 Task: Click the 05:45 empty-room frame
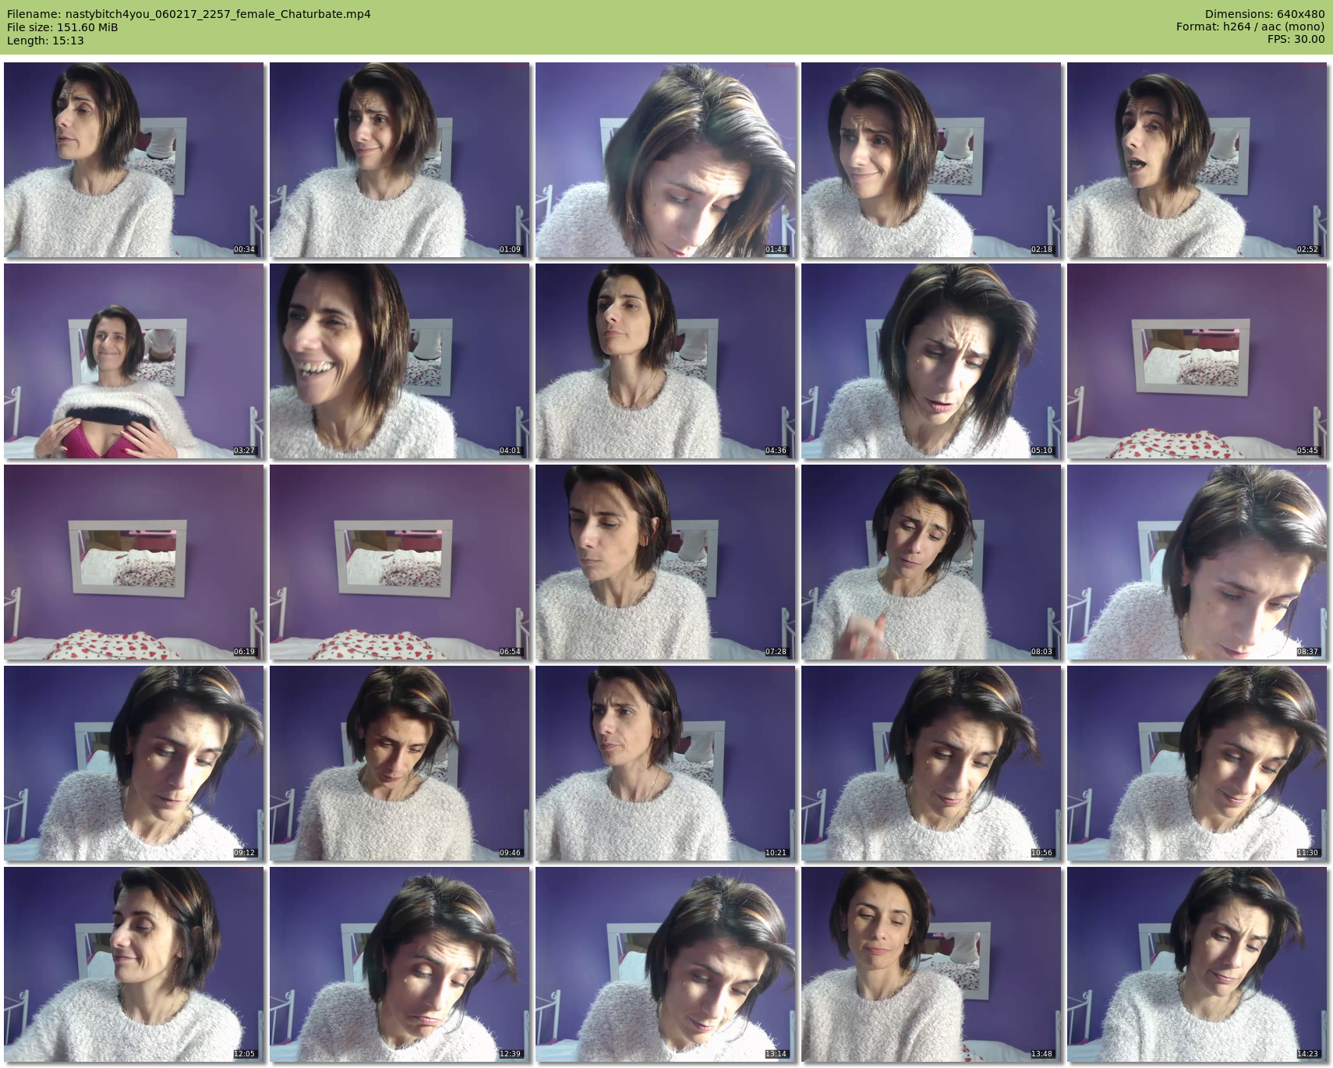(x=1197, y=361)
